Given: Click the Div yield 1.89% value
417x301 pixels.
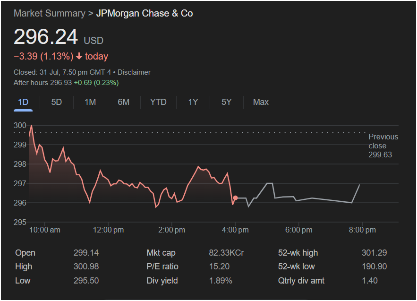Looking at the screenshot, I should tap(221, 281).
